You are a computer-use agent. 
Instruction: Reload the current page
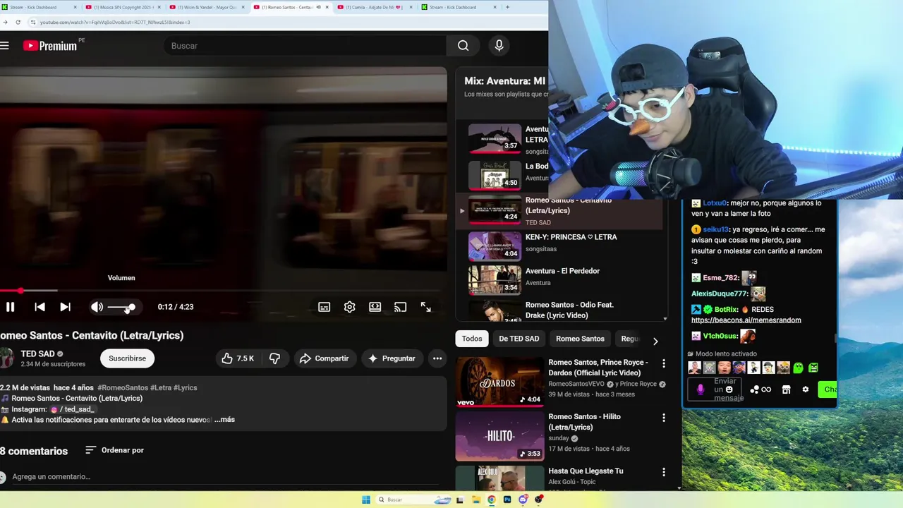18,22
